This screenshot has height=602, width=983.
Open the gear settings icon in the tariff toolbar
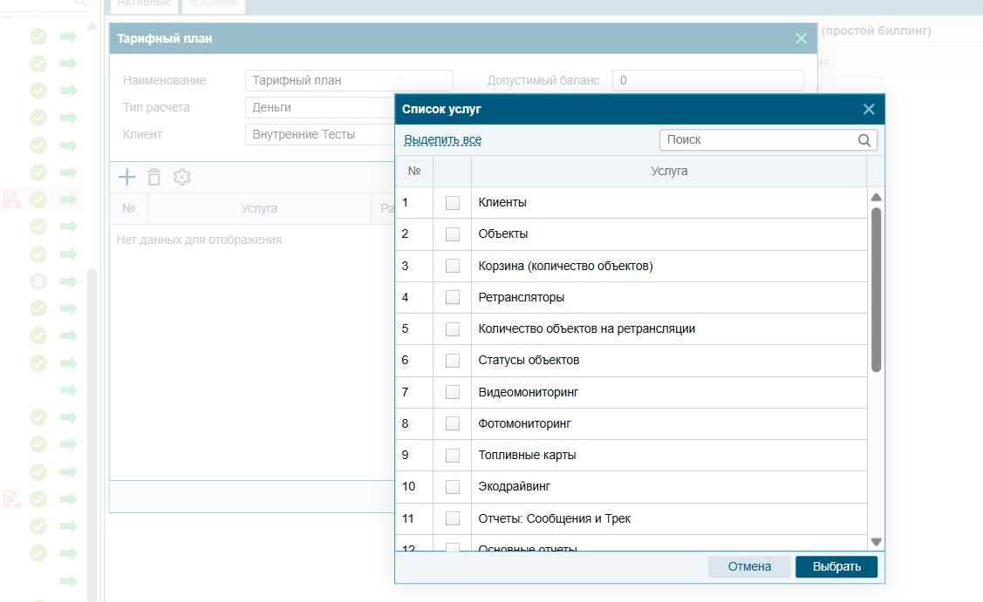tap(181, 177)
